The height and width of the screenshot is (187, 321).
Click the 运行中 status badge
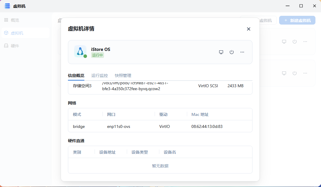(98, 55)
